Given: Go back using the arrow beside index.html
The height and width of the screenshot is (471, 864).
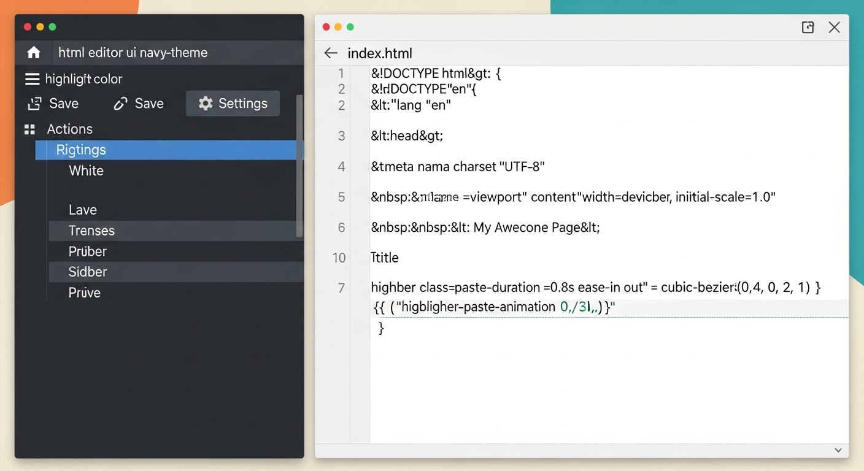Looking at the screenshot, I should pyautogui.click(x=331, y=53).
